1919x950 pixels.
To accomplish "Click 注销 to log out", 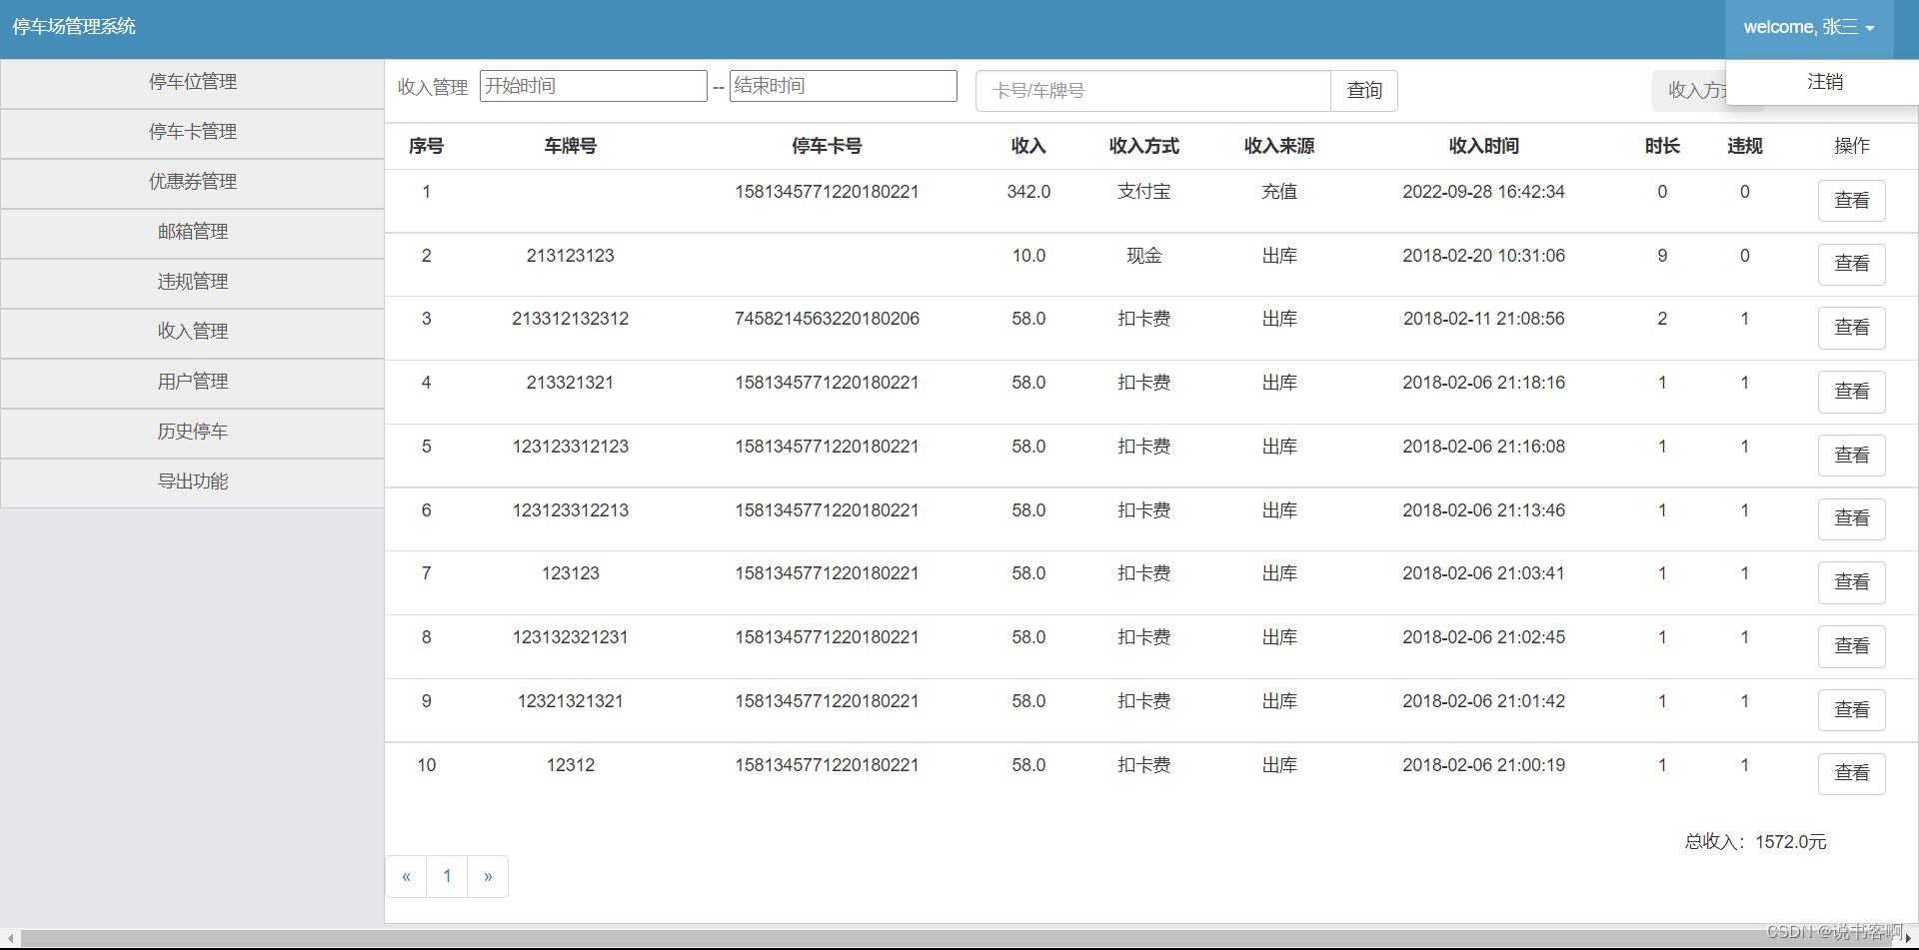I will 1824,82.
